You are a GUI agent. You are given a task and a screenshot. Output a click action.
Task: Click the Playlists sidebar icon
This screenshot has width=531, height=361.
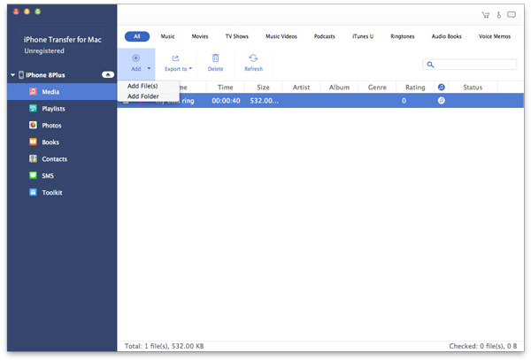tap(33, 108)
